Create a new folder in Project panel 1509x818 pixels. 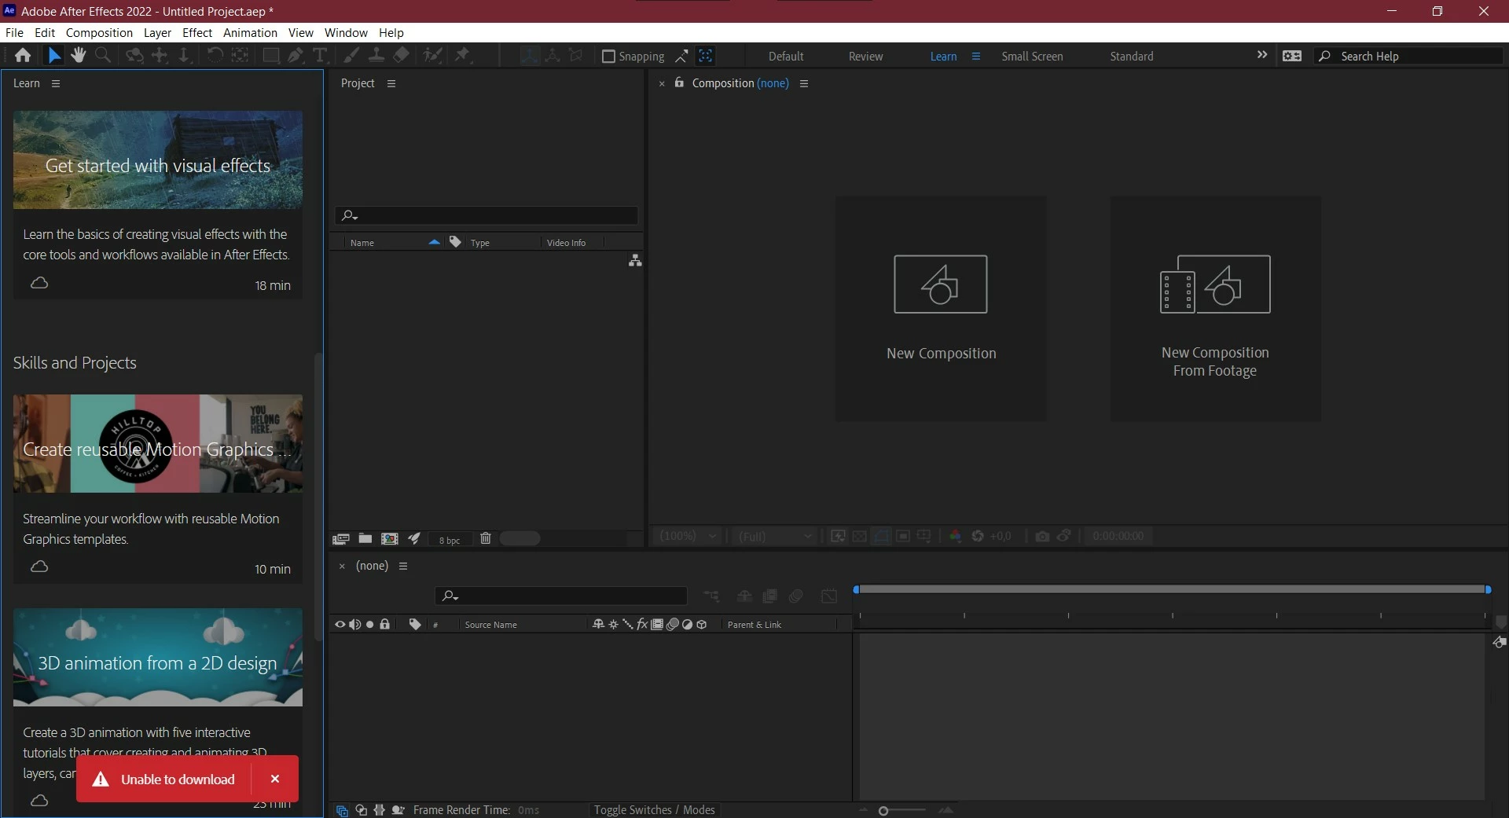[365, 538]
